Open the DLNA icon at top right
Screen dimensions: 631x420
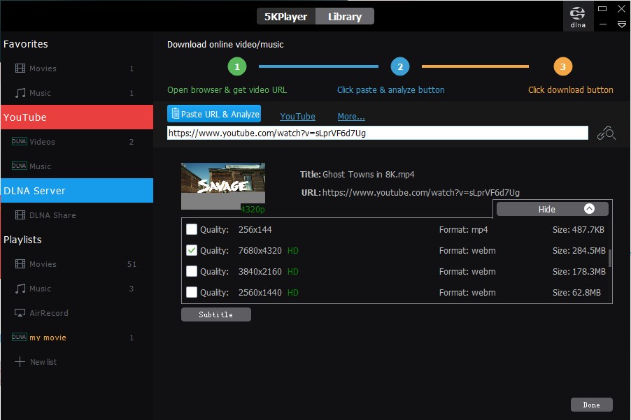point(578,16)
